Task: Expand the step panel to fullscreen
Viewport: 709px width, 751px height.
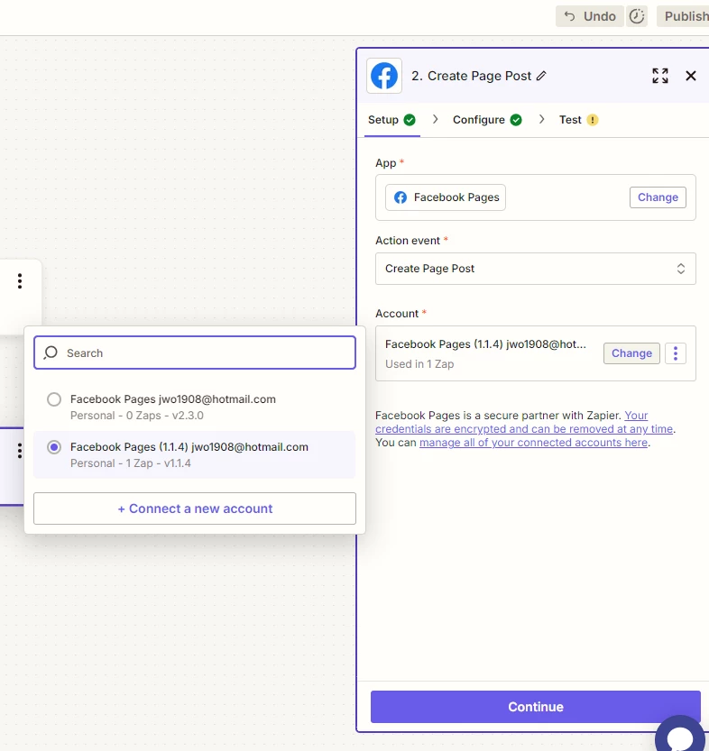Action: (660, 76)
